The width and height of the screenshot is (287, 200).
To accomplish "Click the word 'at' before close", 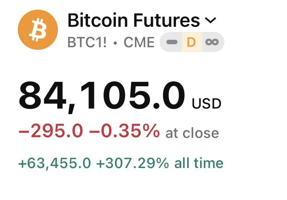I will [x=172, y=133].
